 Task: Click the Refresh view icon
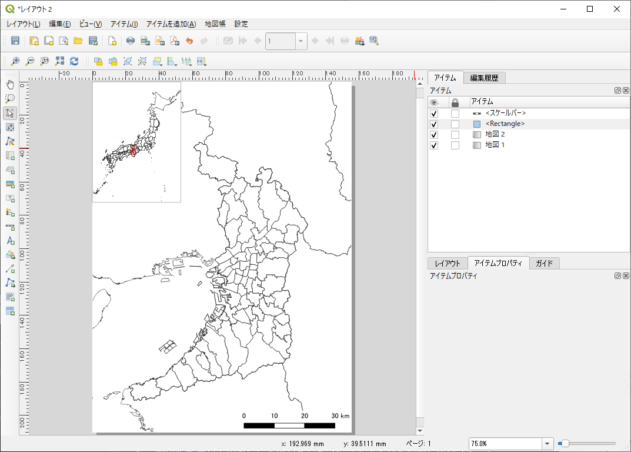tap(74, 61)
